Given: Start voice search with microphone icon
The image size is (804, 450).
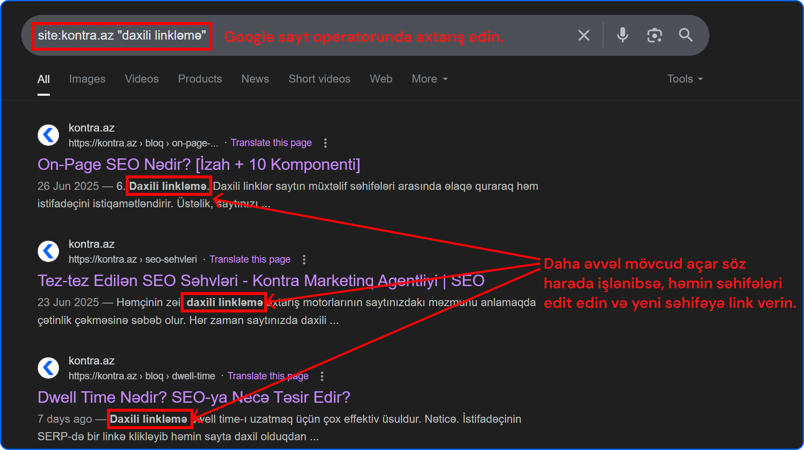Looking at the screenshot, I should pyautogui.click(x=622, y=35).
